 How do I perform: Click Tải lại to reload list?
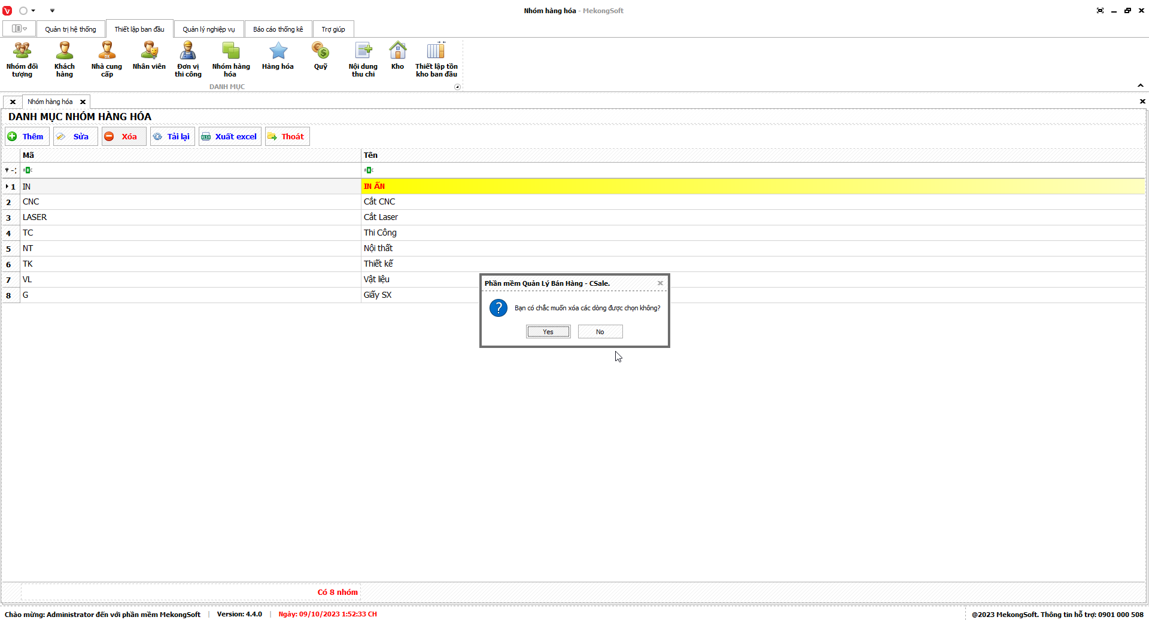[x=172, y=136]
